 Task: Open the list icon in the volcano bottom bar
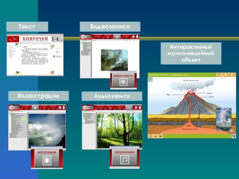click(151, 136)
